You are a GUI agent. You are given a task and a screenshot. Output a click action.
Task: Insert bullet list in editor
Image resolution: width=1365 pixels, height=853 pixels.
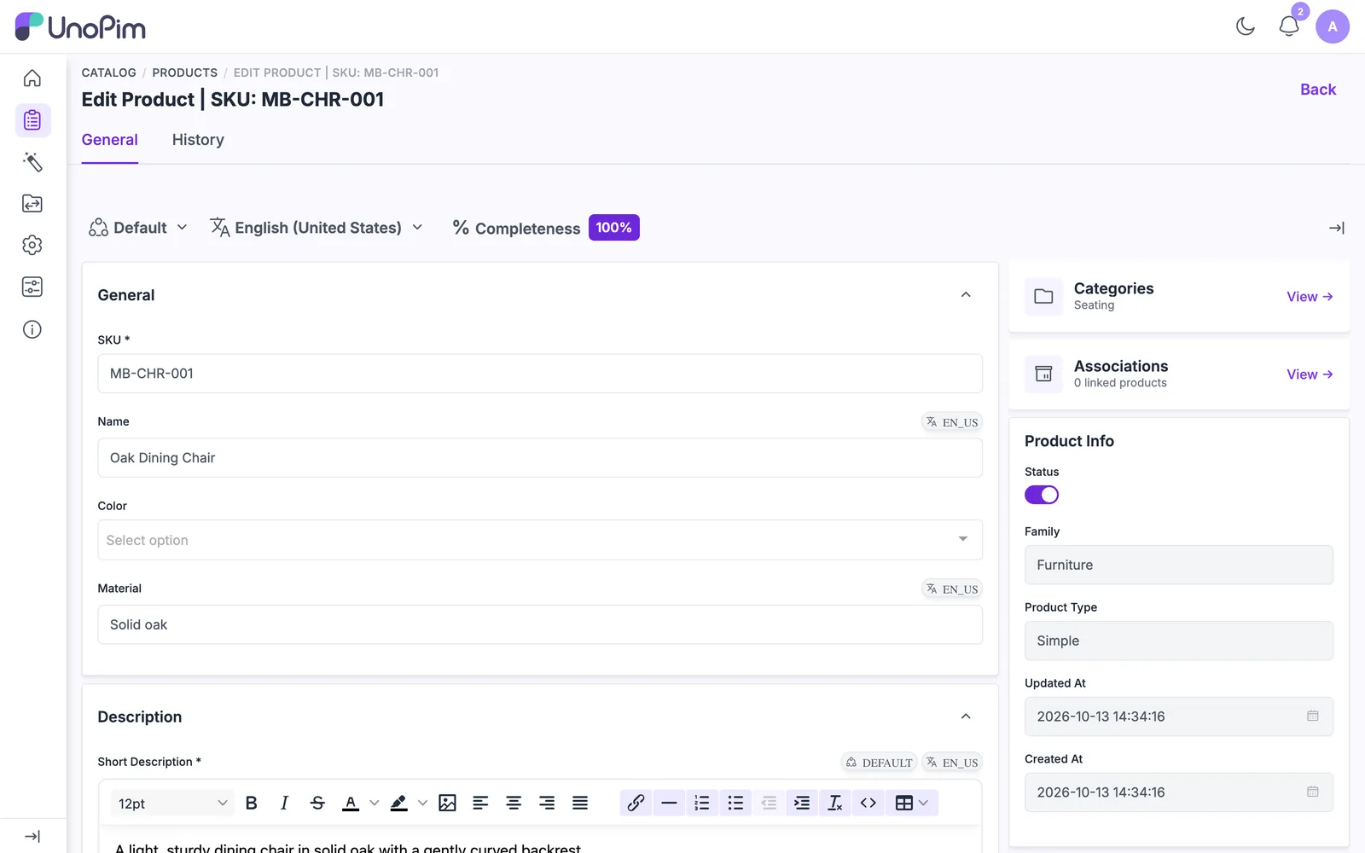735,803
